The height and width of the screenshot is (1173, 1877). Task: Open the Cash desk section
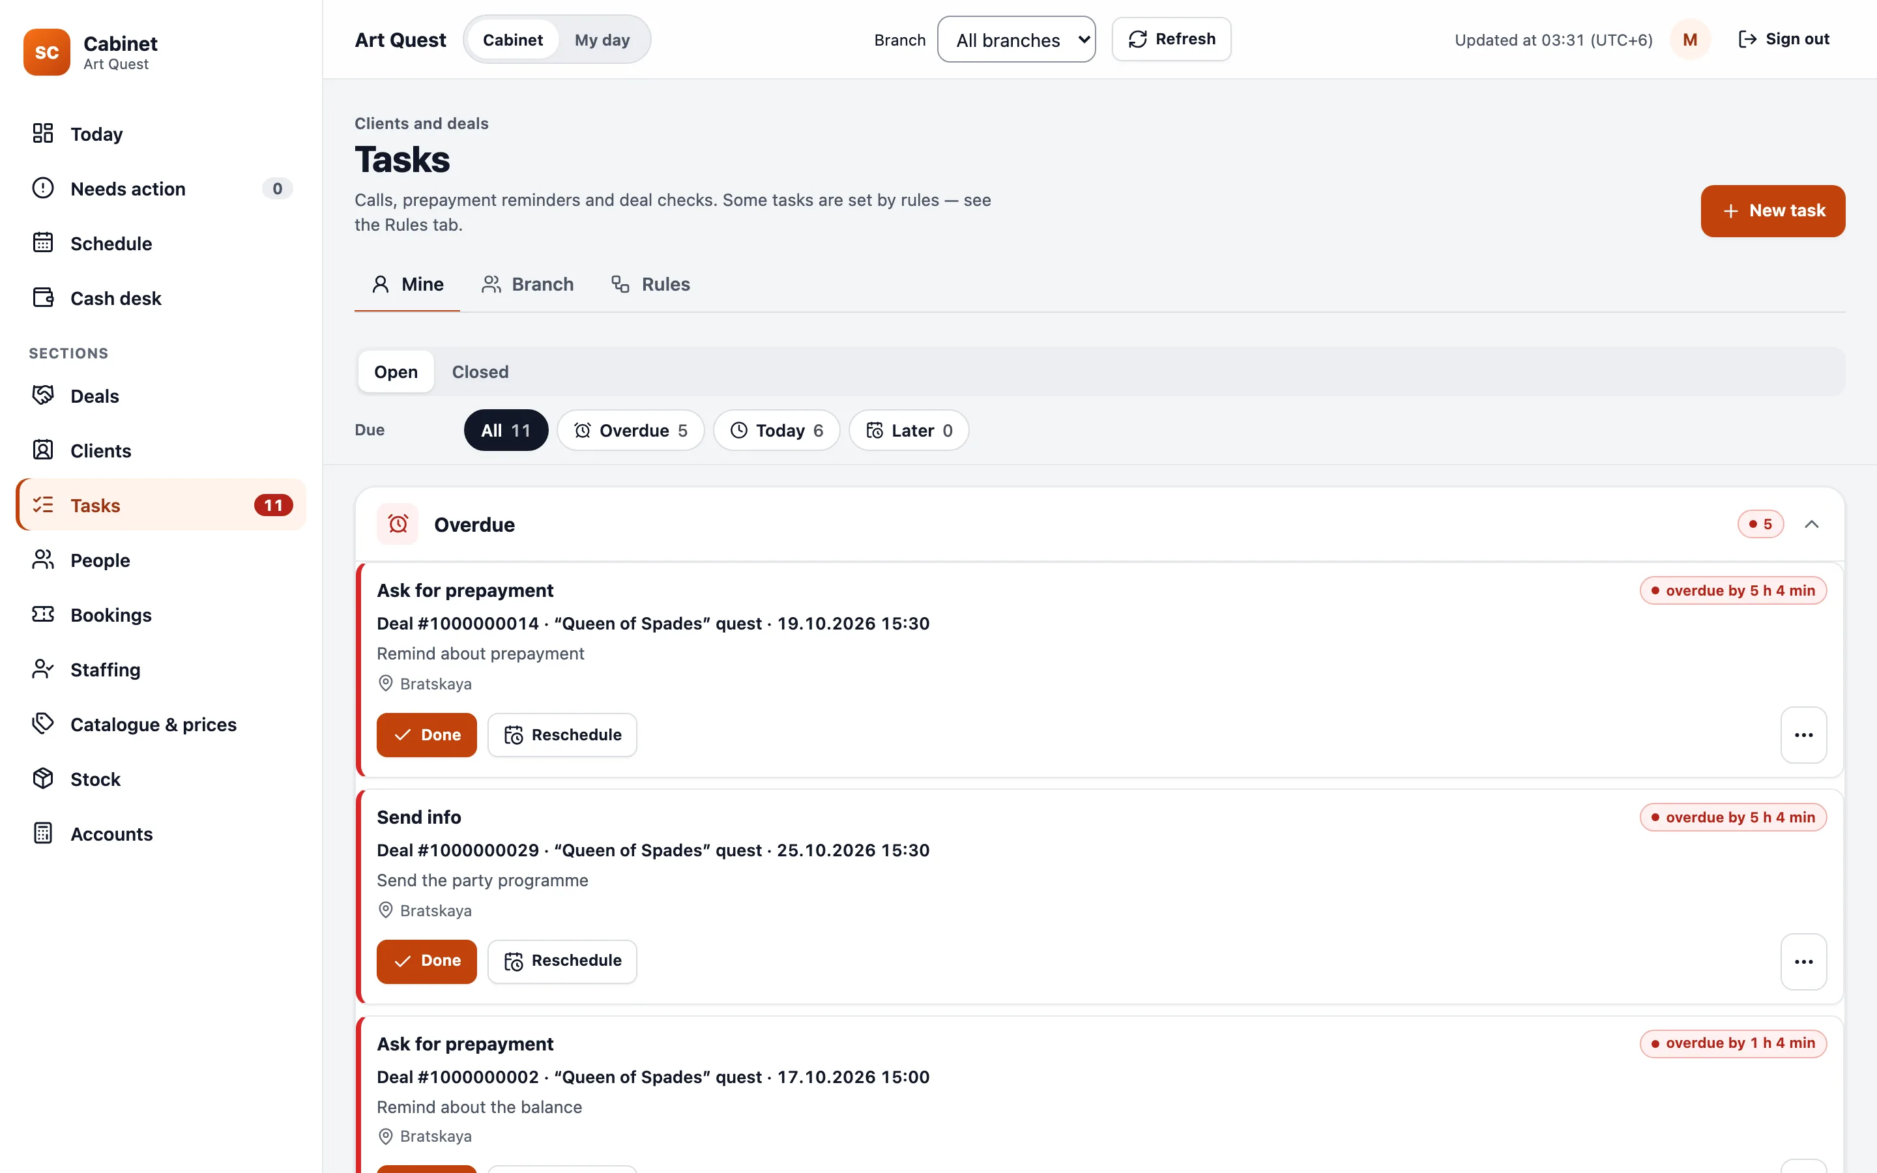(x=162, y=298)
